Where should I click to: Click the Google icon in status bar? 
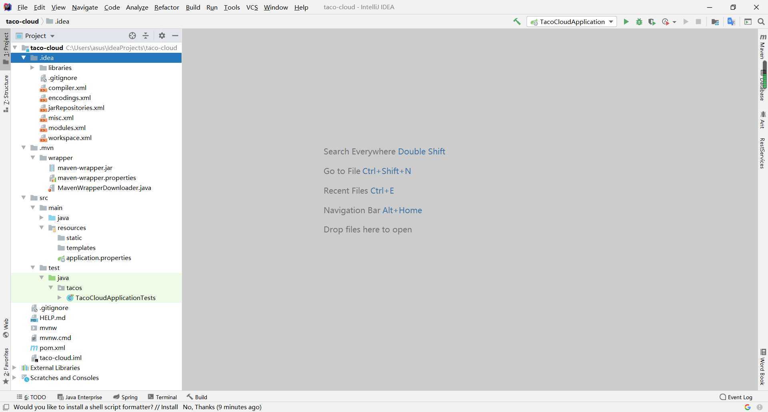pos(748,407)
